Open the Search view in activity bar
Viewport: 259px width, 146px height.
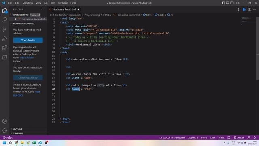[x=4, y=20]
